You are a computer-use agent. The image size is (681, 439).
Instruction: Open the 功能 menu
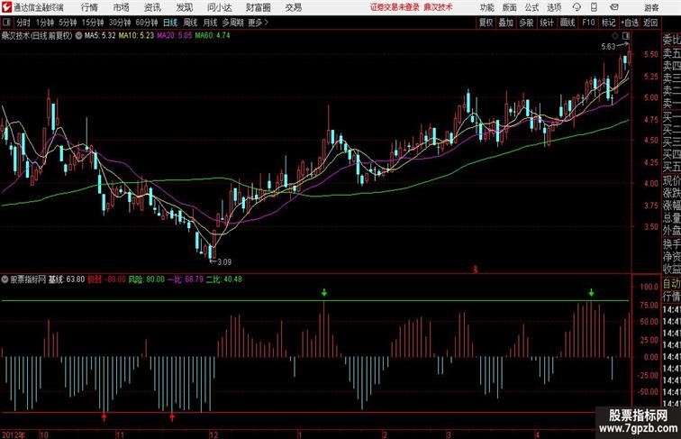pyautogui.click(x=486, y=7)
